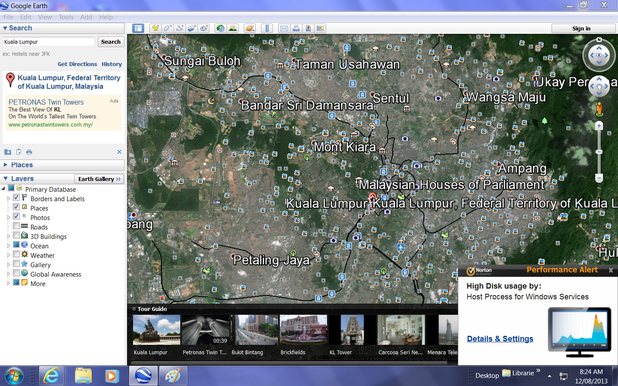The height and width of the screenshot is (386, 618).
Task: Toggle sunlight across the landscape
Action: pyautogui.click(x=233, y=28)
